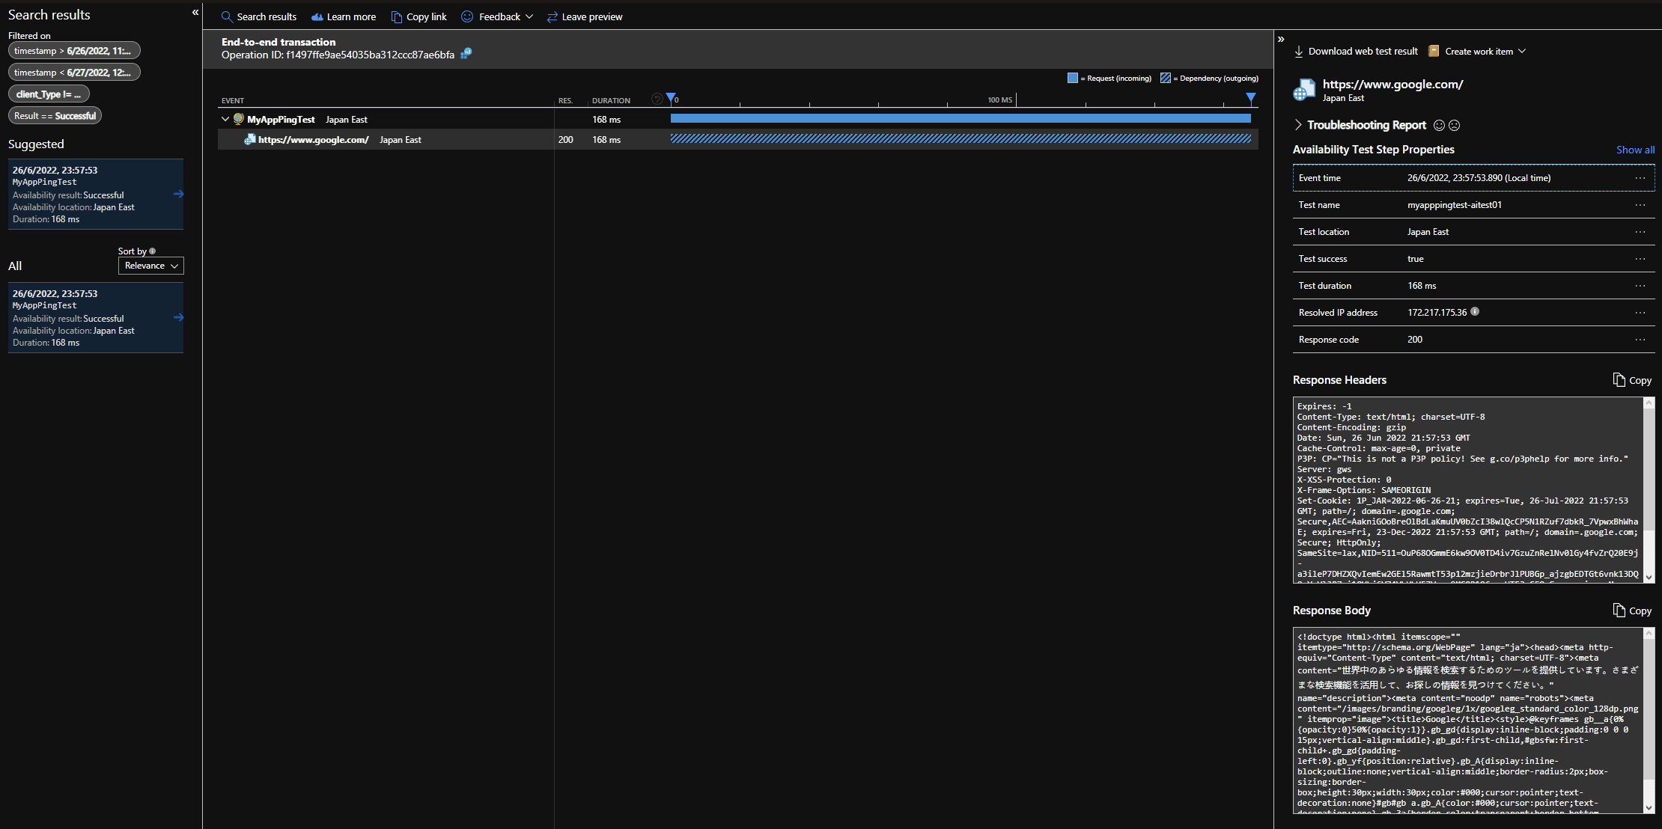Click the arrow on the suggested MyAppPingTest result
This screenshot has width=1662, height=829.
178,194
